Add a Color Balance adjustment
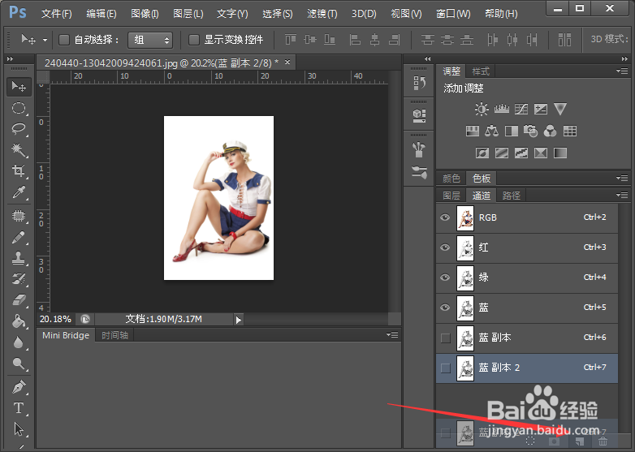The width and height of the screenshot is (635, 452). click(x=491, y=131)
